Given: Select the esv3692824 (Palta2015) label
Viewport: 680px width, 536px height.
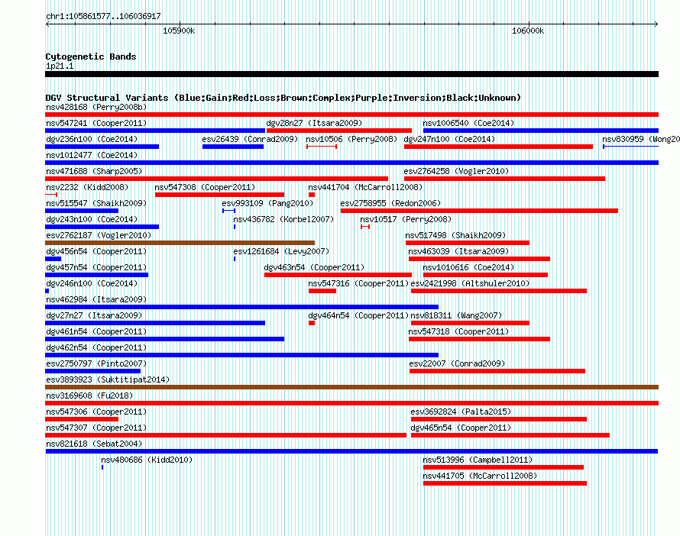Looking at the screenshot, I should click(461, 412).
